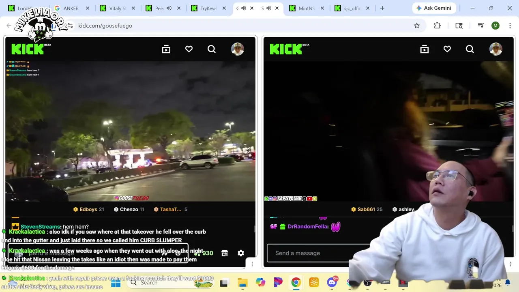Close the ANKER tab
This screenshot has width=519, height=292.
coord(87,8)
